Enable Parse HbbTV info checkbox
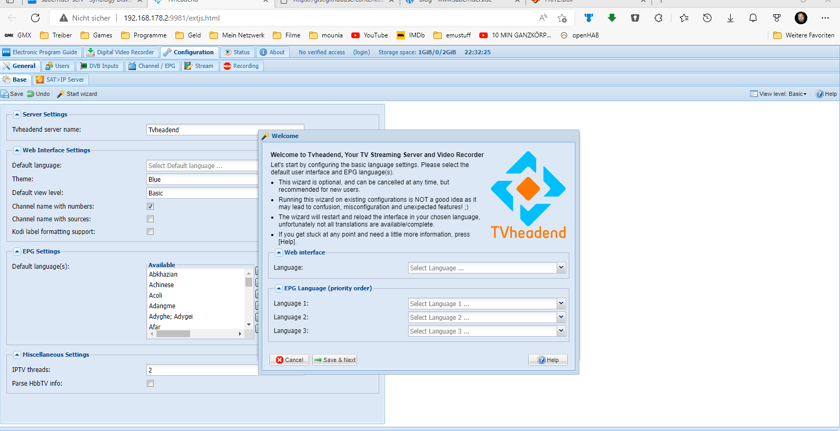The image size is (840, 431). [151, 384]
